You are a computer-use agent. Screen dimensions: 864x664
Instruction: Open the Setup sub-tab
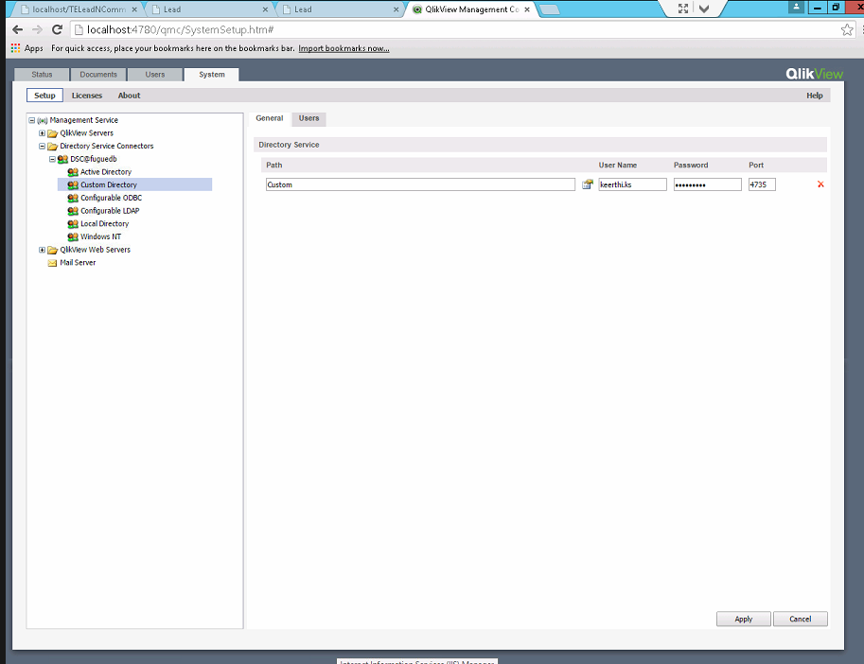[x=44, y=96]
